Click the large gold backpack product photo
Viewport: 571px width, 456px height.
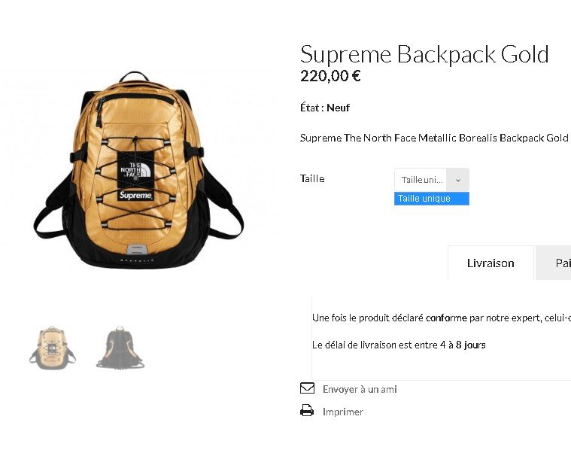[138, 170]
